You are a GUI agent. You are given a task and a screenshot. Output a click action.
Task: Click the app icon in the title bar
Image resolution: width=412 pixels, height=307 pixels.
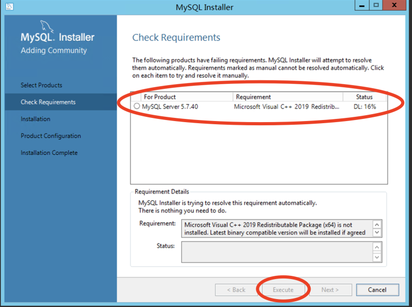click(x=8, y=7)
